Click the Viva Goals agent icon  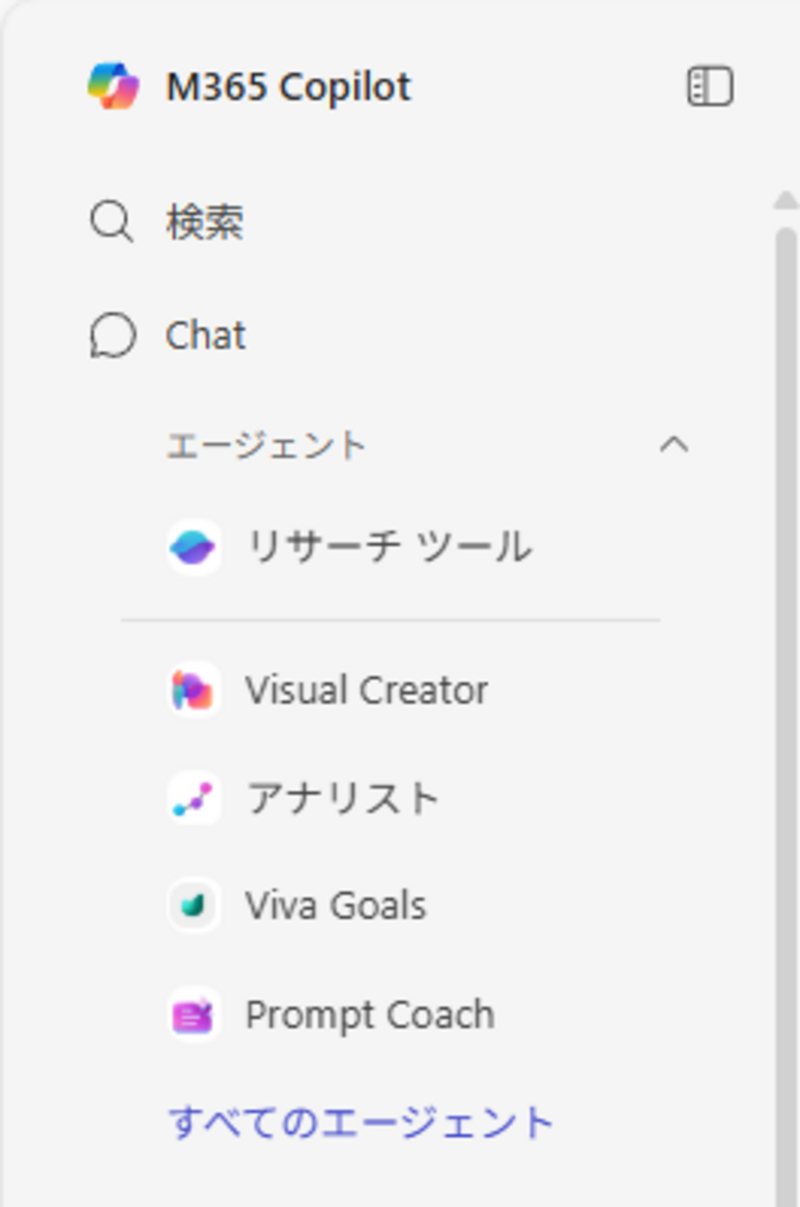point(194,905)
